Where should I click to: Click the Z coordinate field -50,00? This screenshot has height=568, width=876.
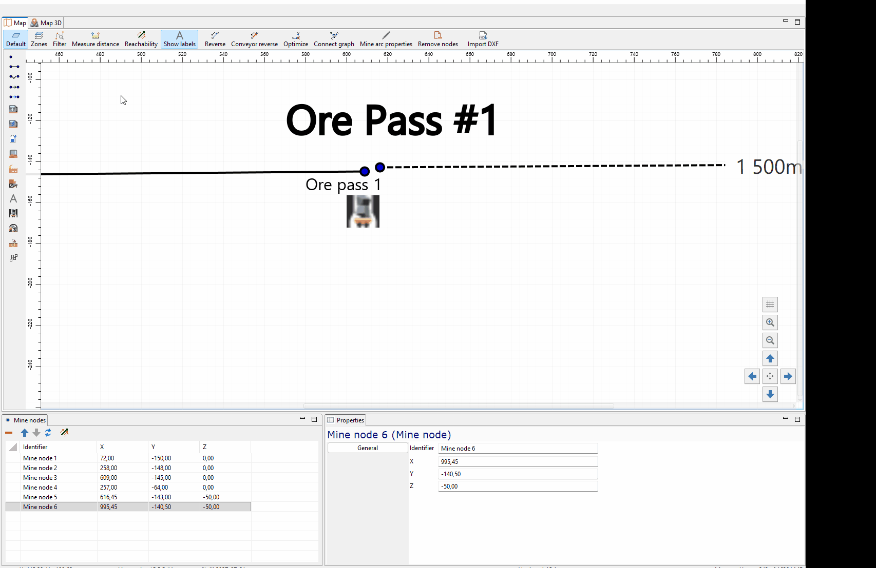[x=518, y=486]
